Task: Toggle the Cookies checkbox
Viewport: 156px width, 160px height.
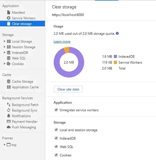Action: click(x=56, y=155)
